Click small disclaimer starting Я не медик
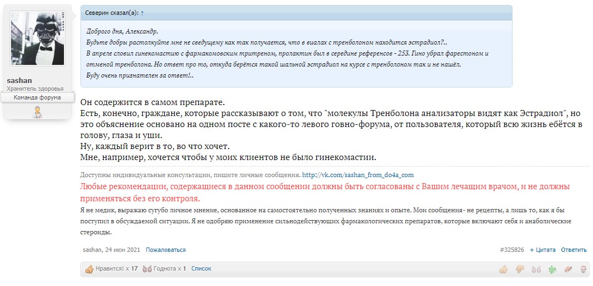The height and width of the screenshot is (286, 593). click(326, 221)
